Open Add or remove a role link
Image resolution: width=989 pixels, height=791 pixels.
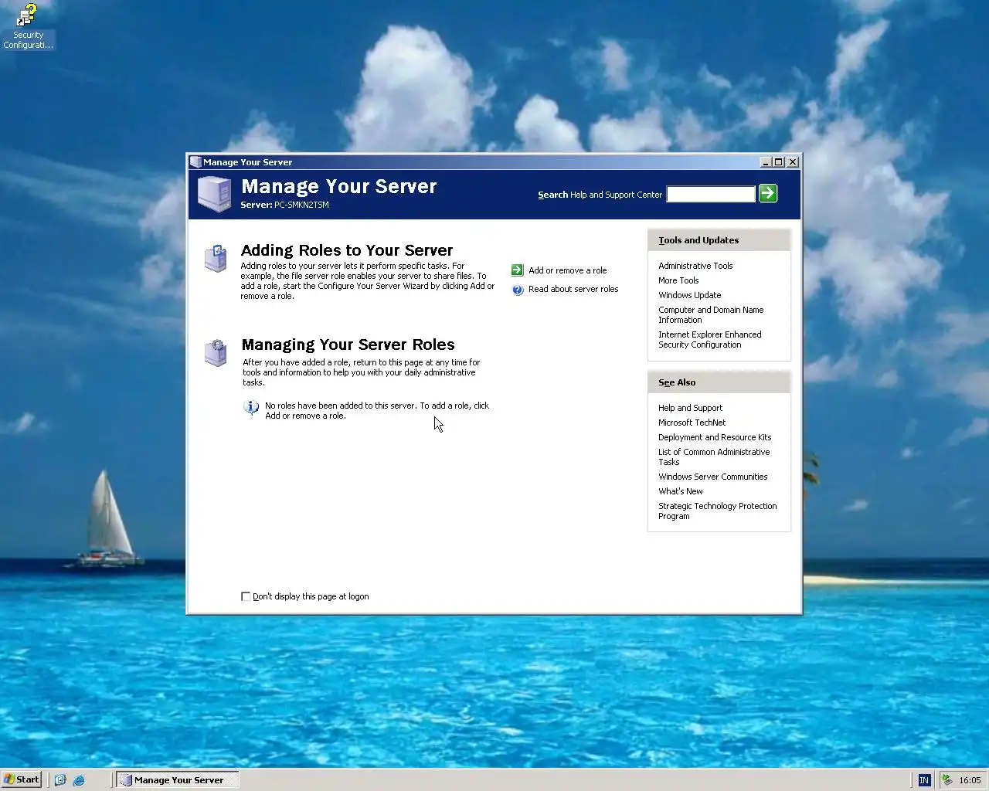tap(568, 270)
